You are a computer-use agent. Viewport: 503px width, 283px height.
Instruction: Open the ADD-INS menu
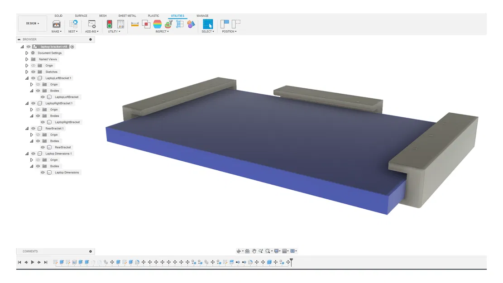click(92, 31)
